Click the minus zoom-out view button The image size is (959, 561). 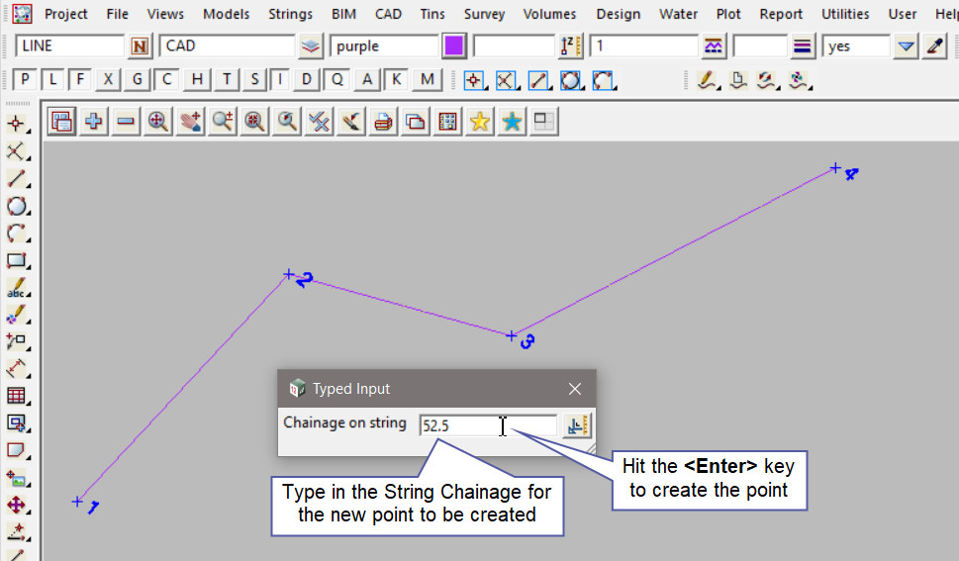point(126,122)
